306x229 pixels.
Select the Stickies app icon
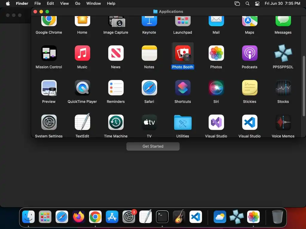(x=250, y=88)
